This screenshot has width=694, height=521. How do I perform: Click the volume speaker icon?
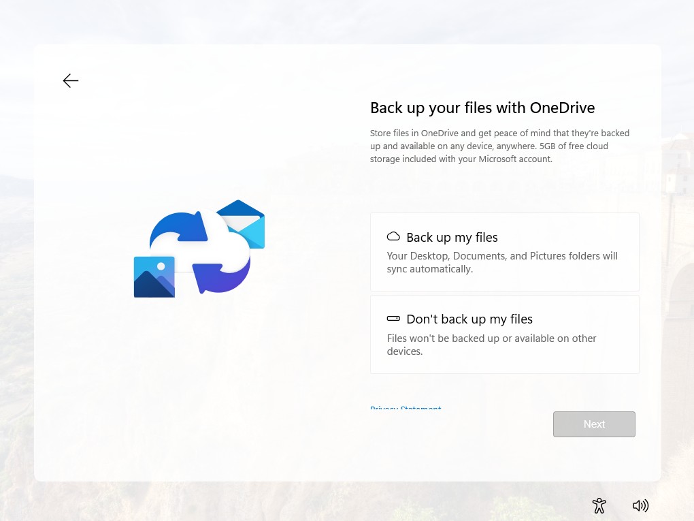point(640,505)
